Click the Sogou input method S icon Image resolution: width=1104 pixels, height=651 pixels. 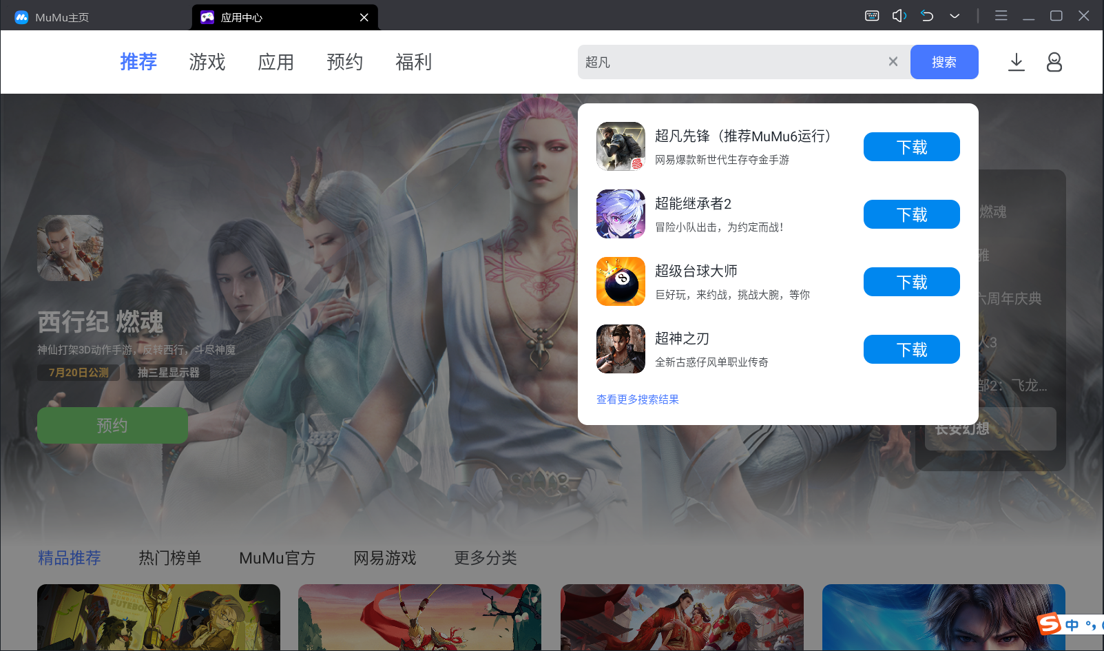1049,624
